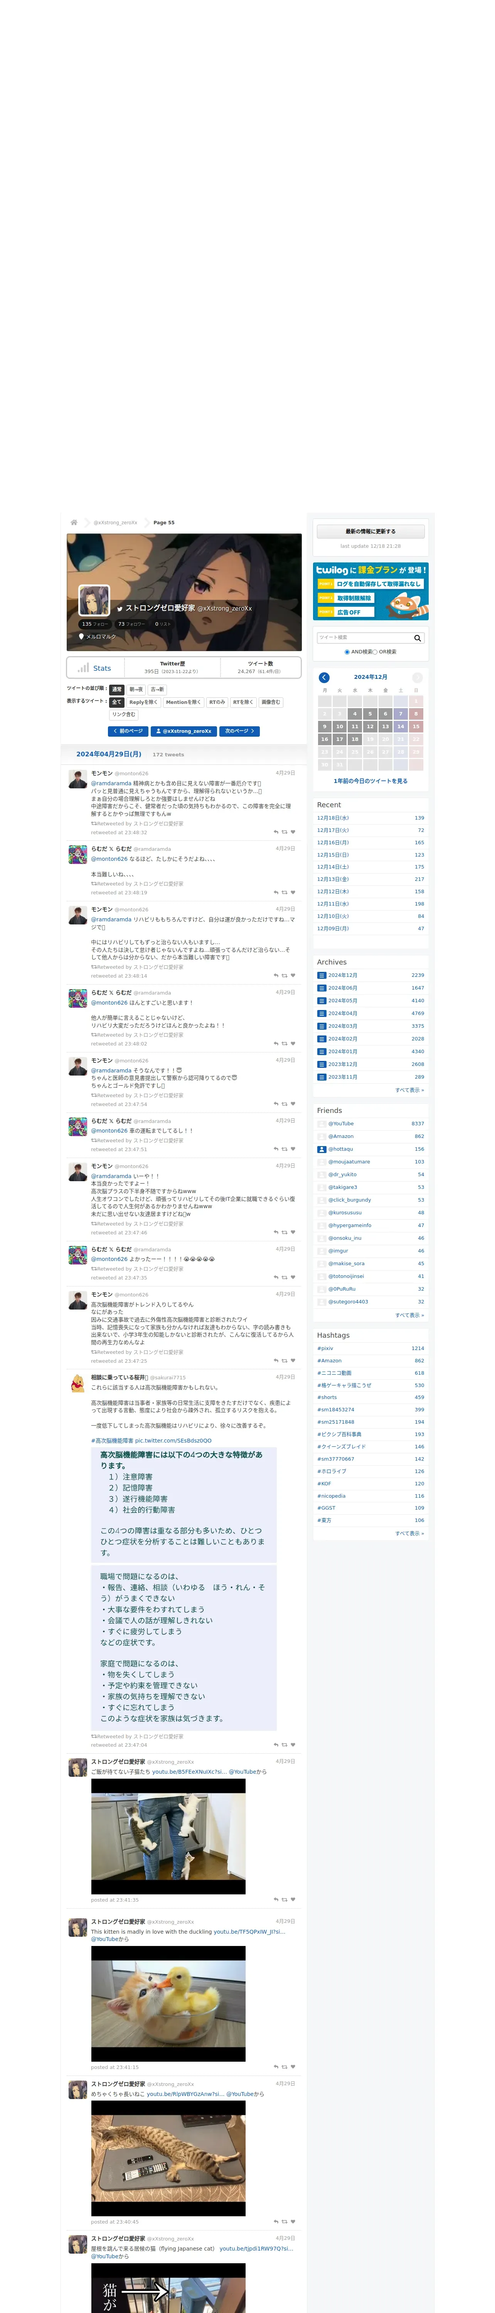Screen dimensions: 495x2313
Task: Select the OR検索 radio button
Action: tap(375, 652)
